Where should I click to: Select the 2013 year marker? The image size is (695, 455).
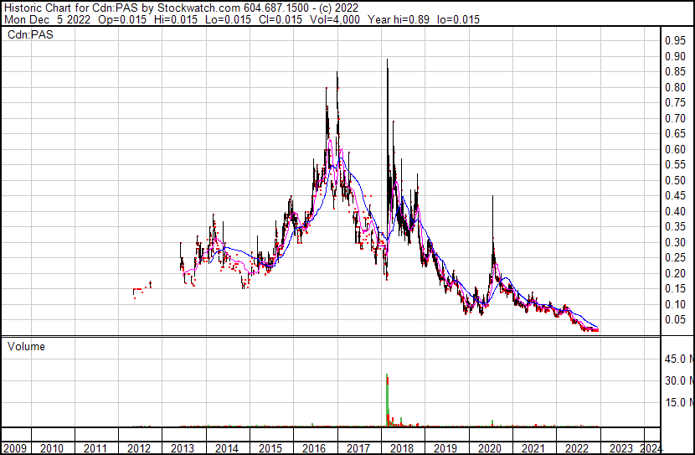tap(183, 447)
